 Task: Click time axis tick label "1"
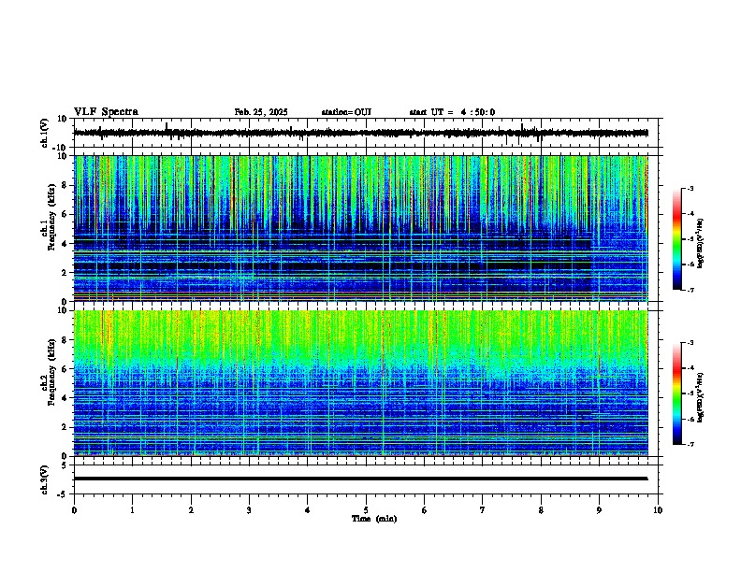132,510
